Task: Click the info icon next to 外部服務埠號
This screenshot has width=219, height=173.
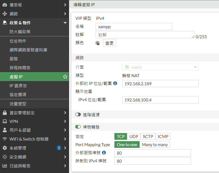Action: [x=104, y=153]
